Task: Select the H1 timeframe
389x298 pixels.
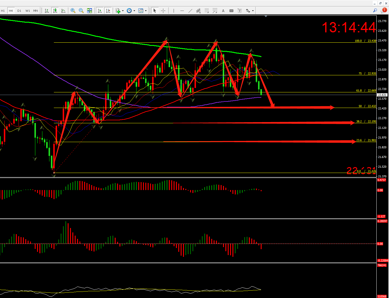Action: pos(3,11)
